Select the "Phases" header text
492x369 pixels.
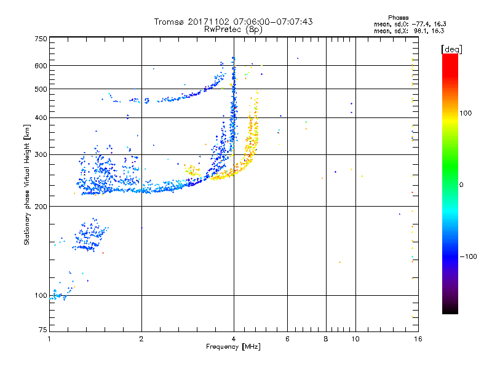click(x=398, y=18)
